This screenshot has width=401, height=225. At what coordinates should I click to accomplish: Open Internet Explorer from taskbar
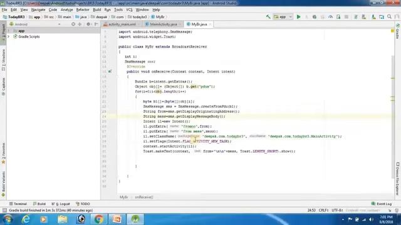click(26, 219)
